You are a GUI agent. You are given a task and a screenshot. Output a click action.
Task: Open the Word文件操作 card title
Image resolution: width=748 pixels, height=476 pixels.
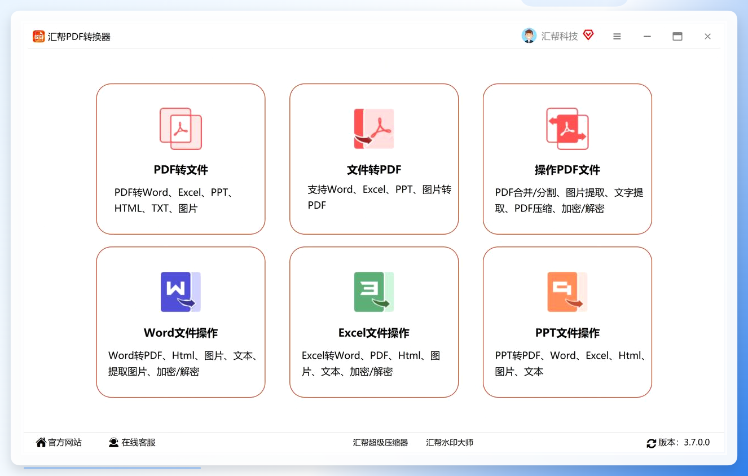click(181, 333)
